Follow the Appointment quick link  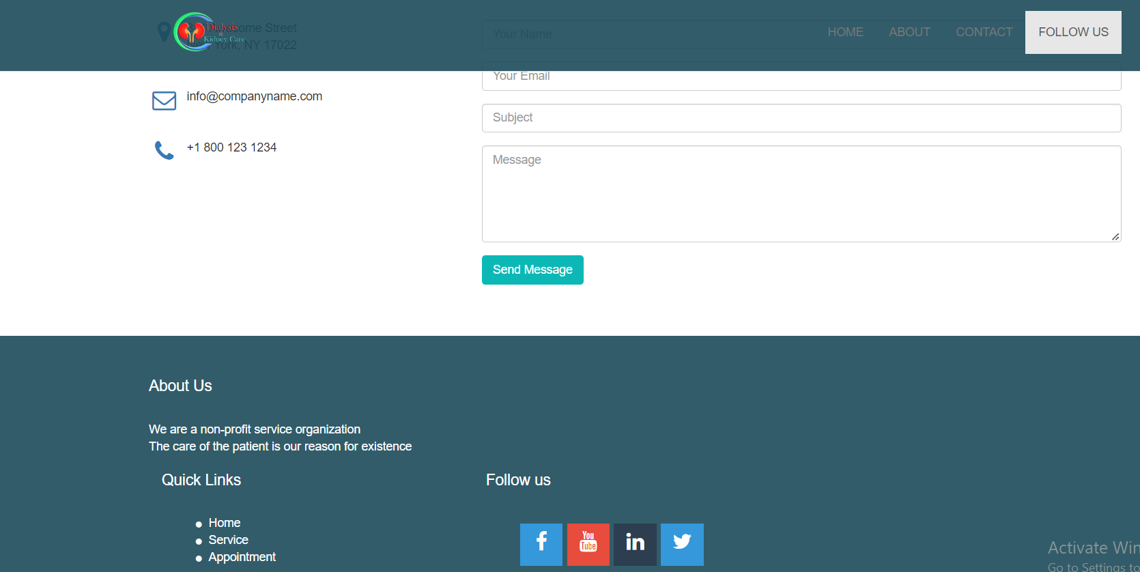pos(242,557)
